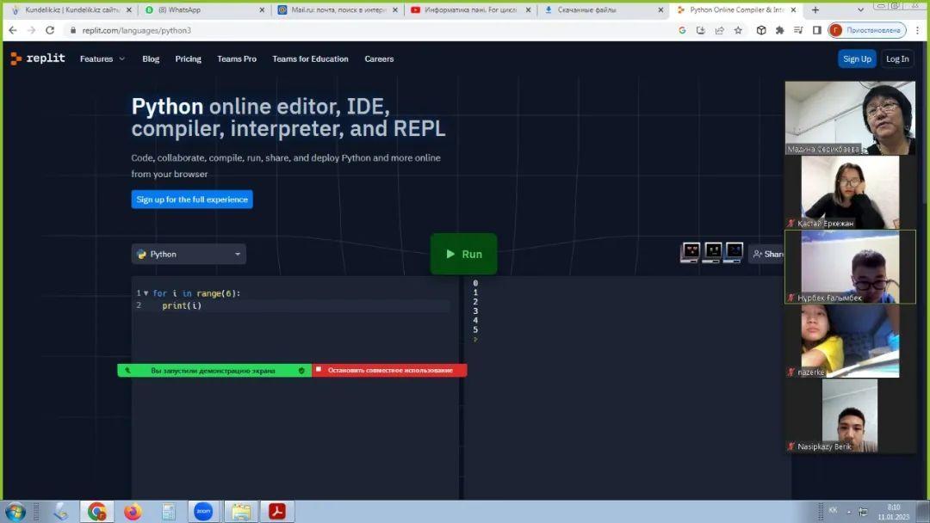Open the file explorer folder in taskbar
The image size is (930, 523).
pyautogui.click(x=241, y=511)
